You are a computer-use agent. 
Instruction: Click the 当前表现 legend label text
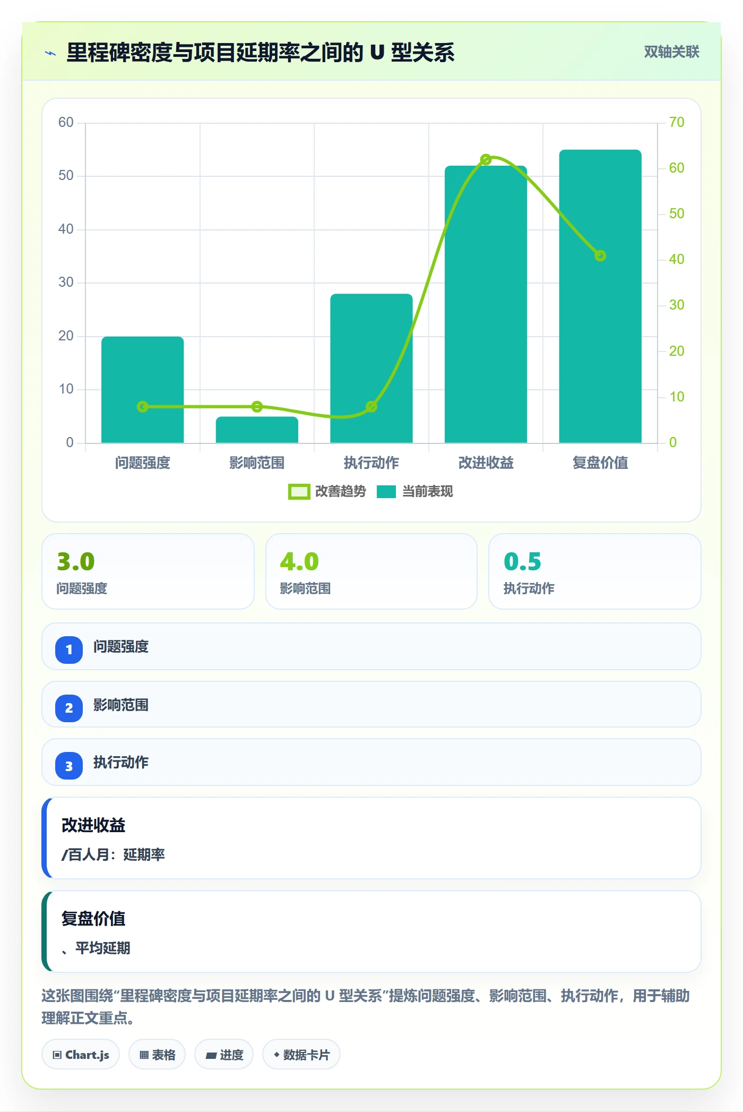coord(428,492)
